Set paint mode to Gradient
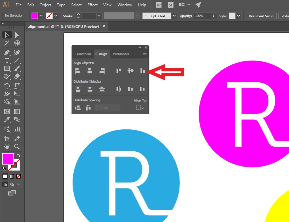The image size is (289, 222). coord(12,177)
